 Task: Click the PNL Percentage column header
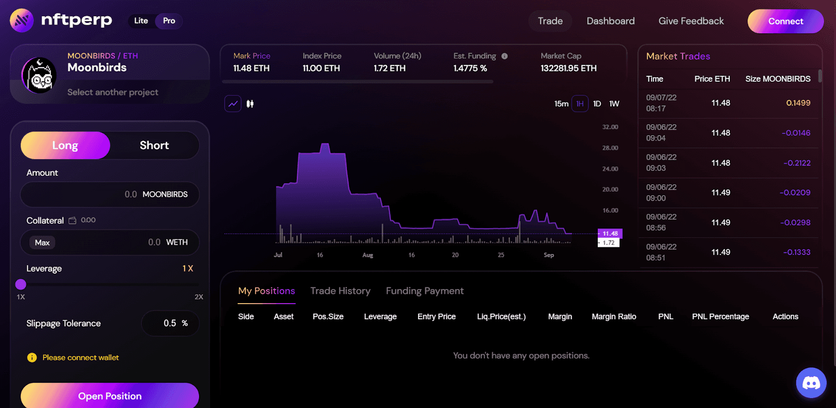[x=721, y=317]
